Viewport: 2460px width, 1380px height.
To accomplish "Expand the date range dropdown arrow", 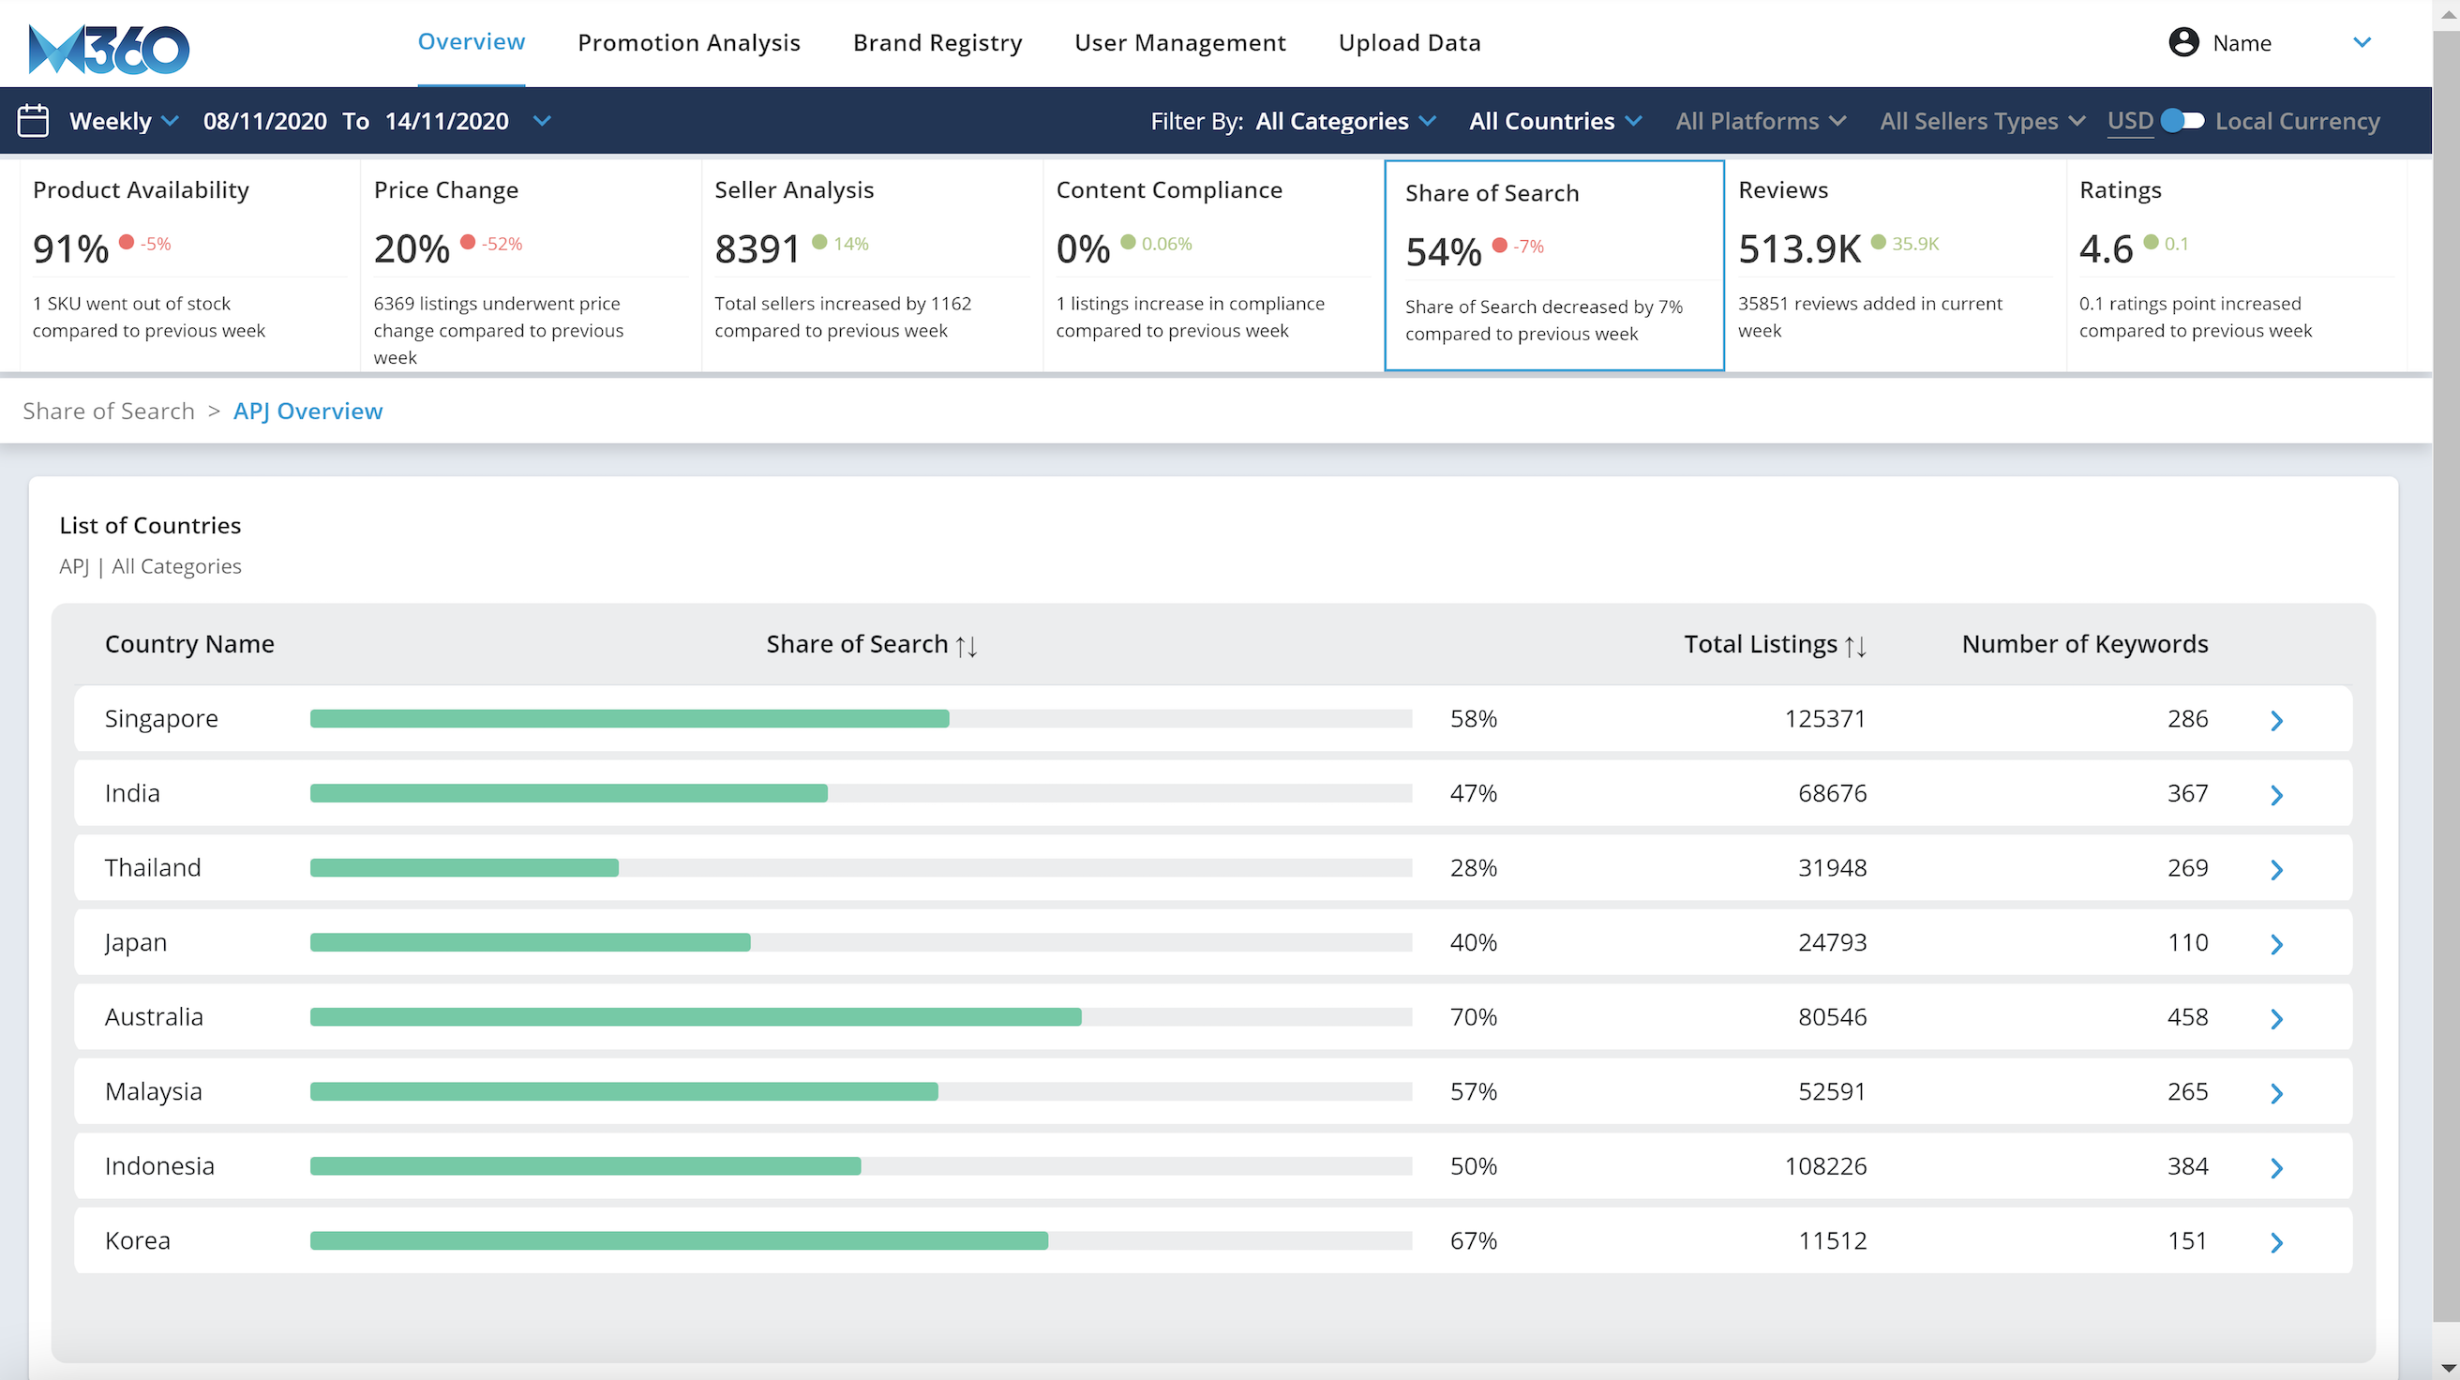I will (542, 121).
